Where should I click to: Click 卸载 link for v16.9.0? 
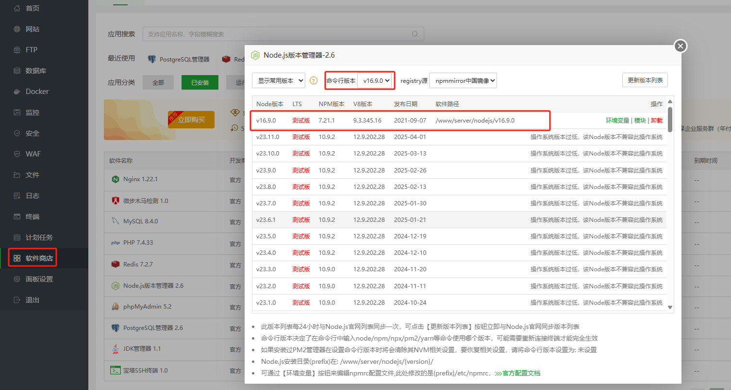pyautogui.click(x=657, y=121)
